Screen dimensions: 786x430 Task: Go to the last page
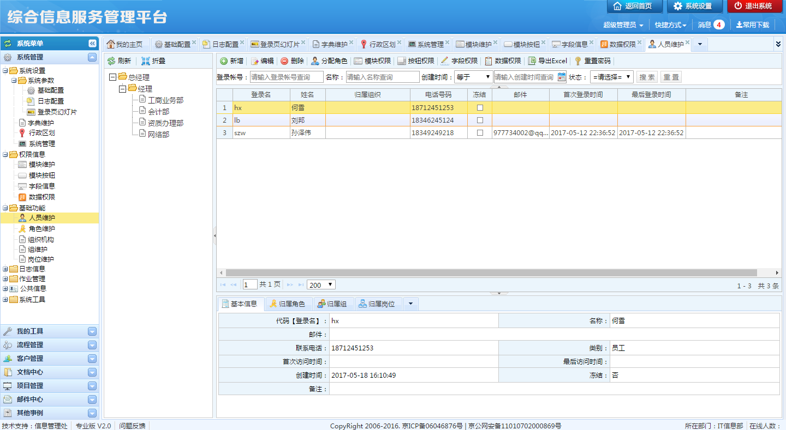(x=301, y=284)
